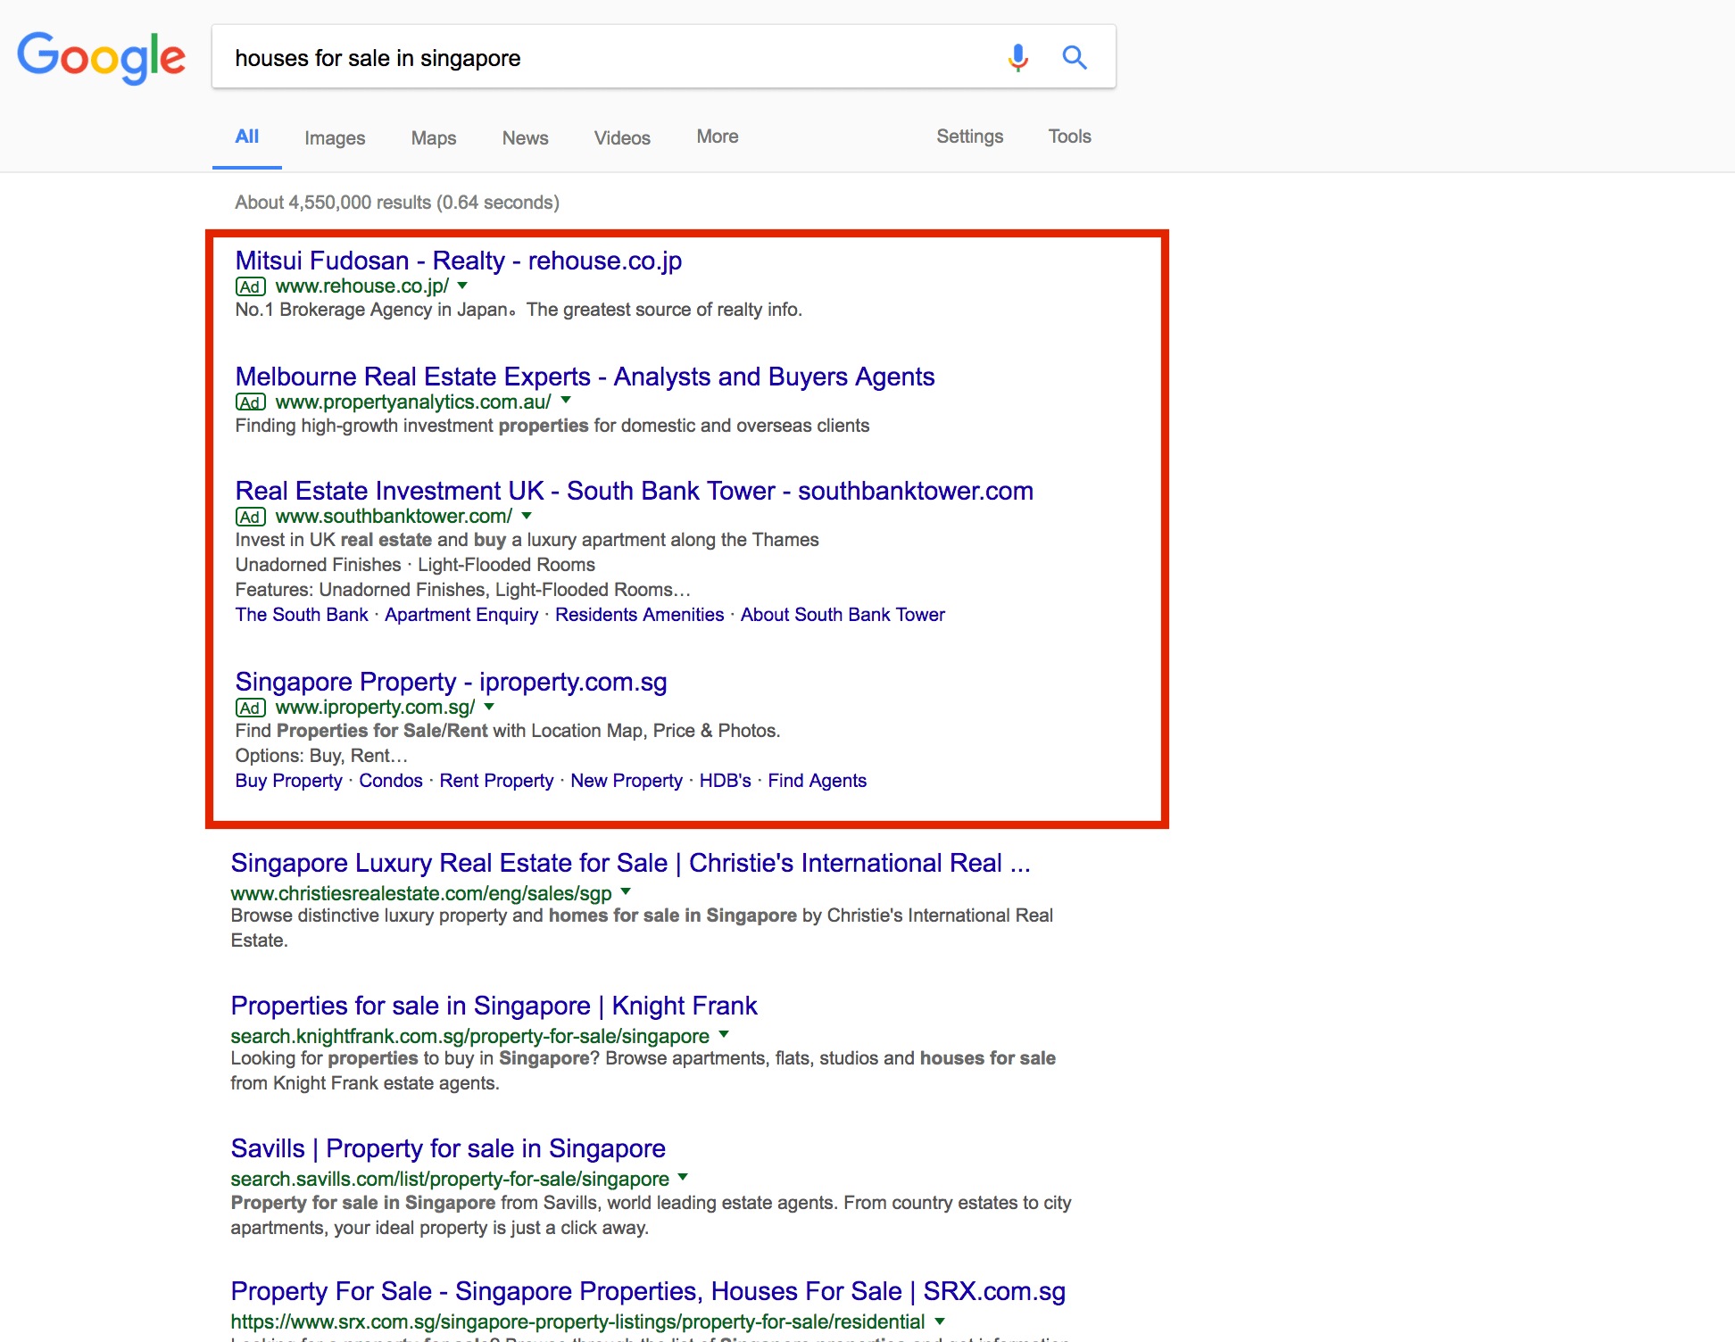The height and width of the screenshot is (1342, 1735).
Task: Open Christie's Singapore Luxury Real Estate result
Action: (630, 863)
